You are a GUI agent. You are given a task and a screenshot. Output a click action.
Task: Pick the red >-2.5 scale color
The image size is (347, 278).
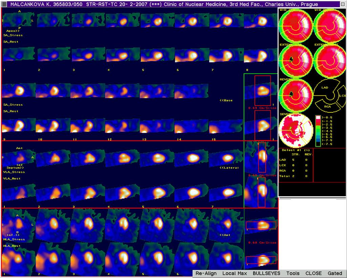[318, 124]
